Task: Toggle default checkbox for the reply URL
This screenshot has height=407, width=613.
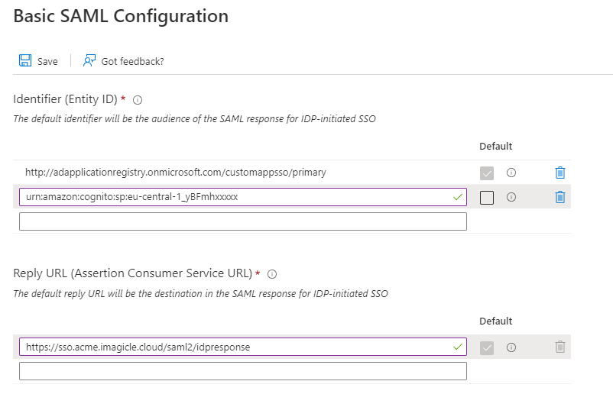Action: click(487, 347)
